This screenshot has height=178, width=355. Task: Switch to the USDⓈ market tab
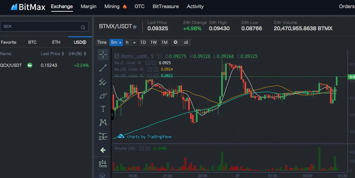click(x=80, y=42)
